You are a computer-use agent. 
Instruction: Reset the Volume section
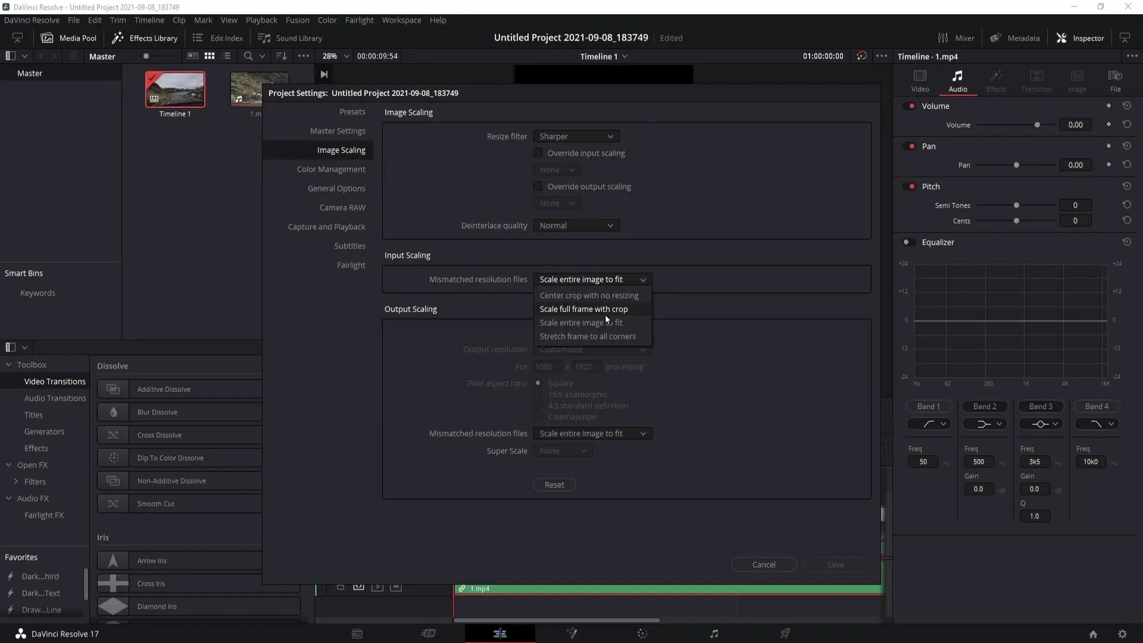[1127, 105]
